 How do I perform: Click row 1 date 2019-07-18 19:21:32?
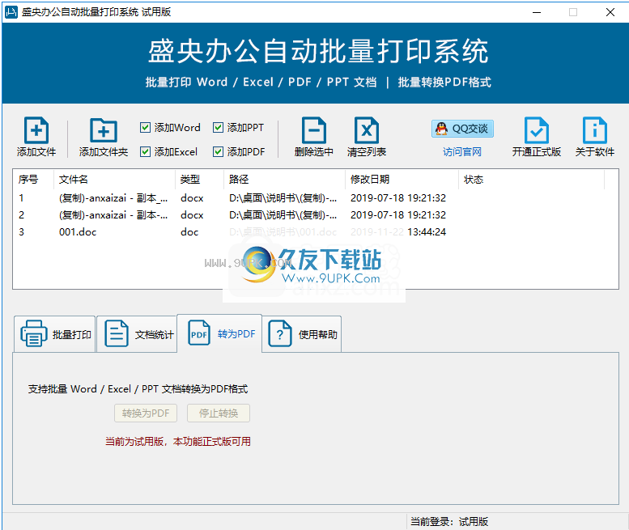click(x=398, y=198)
